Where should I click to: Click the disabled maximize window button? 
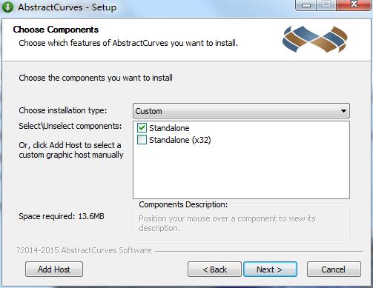[x=326, y=5]
